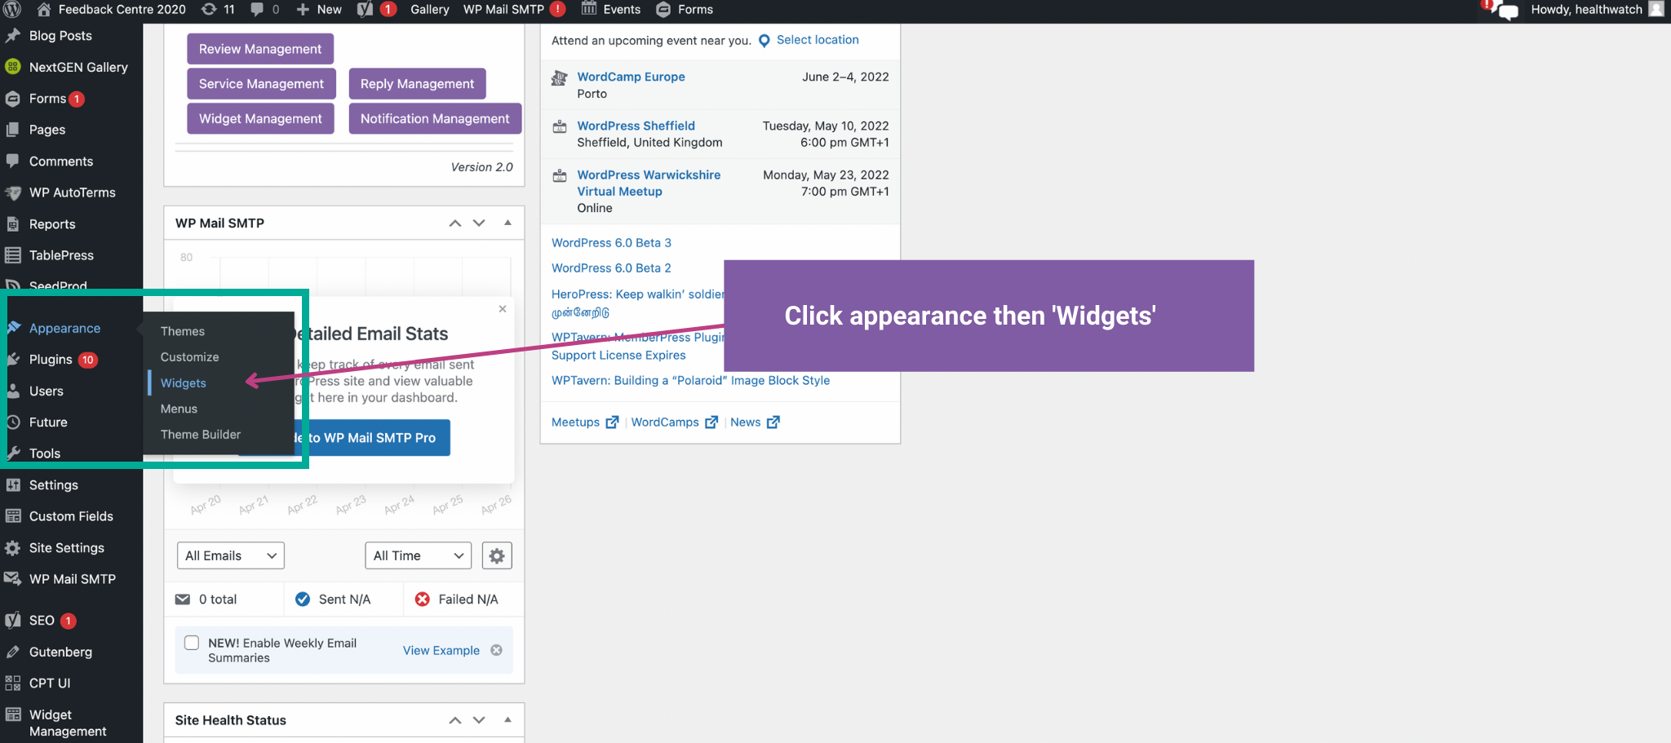Image resolution: width=1671 pixels, height=743 pixels.
Task: Close the Detailed Email Stats popup
Action: 503,309
